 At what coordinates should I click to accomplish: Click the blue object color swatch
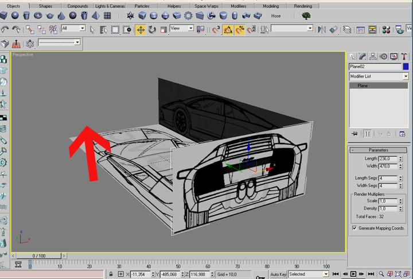point(406,67)
